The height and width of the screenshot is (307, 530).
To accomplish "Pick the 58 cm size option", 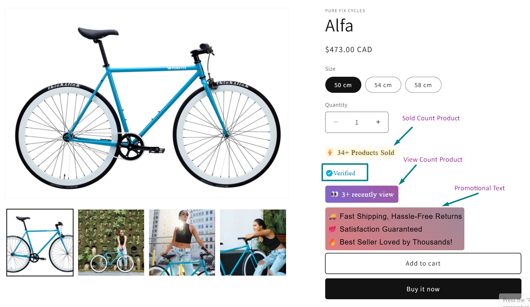I will [423, 85].
